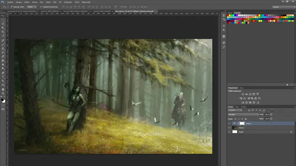
Task: Select the Move tool in the toolbox
Action: coord(3,16)
